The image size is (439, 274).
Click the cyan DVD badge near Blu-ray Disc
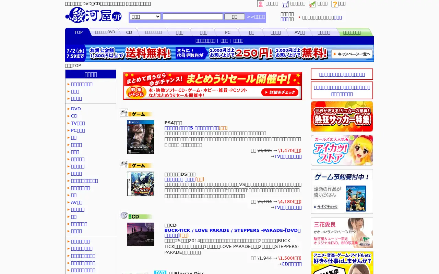tap(160, 272)
